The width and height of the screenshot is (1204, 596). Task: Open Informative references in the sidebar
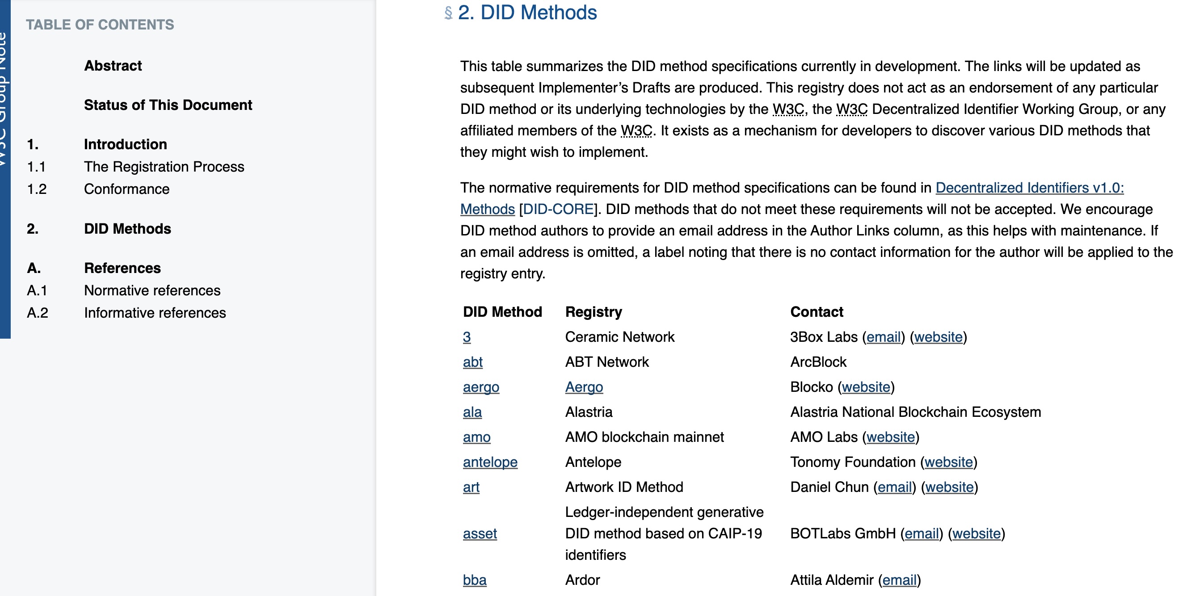pos(155,313)
